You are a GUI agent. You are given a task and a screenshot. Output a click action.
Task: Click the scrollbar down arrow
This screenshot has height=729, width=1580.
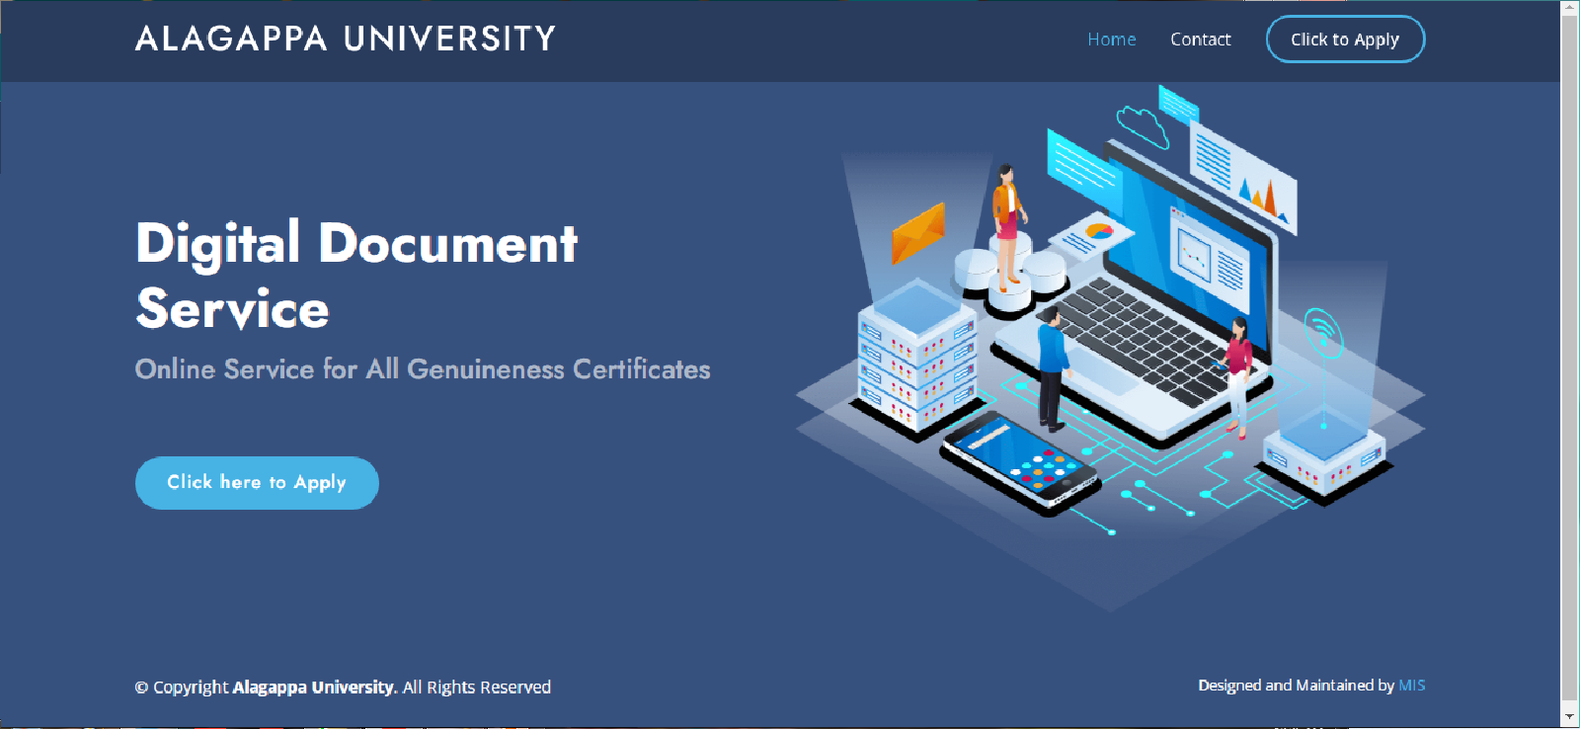tap(1569, 716)
